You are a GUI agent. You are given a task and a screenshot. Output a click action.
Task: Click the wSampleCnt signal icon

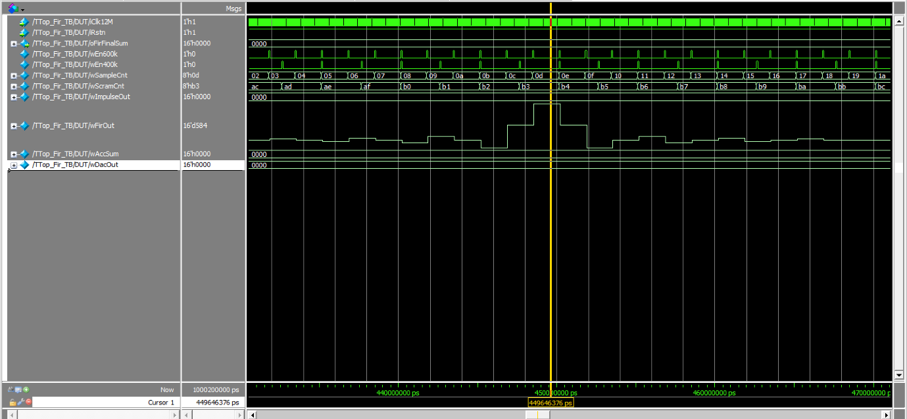click(x=24, y=76)
